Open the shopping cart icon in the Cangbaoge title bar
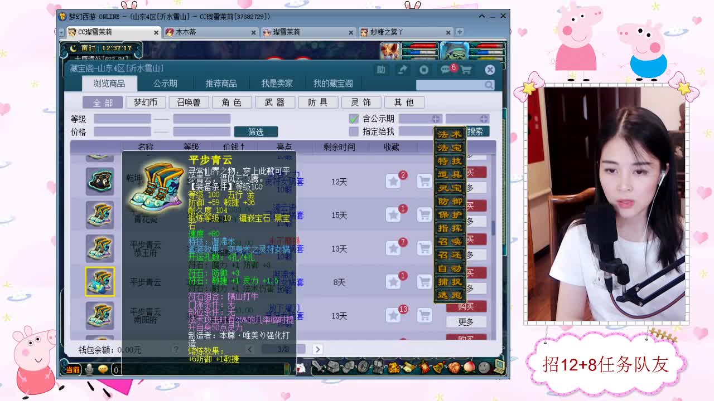Image resolution: width=714 pixels, height=401 pixels. pyautogui.click(x=467, y=70)
